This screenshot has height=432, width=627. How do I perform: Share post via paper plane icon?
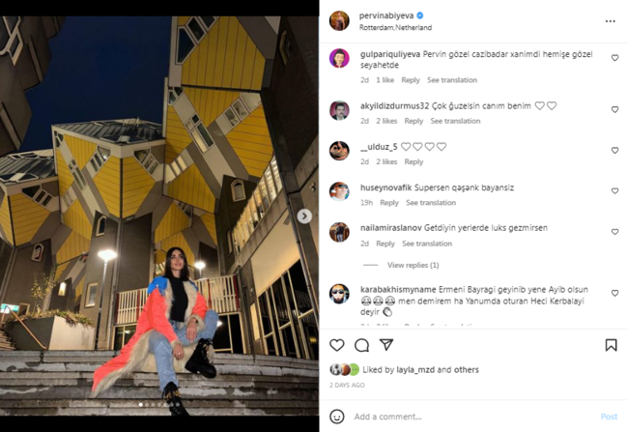coord(386,345)
